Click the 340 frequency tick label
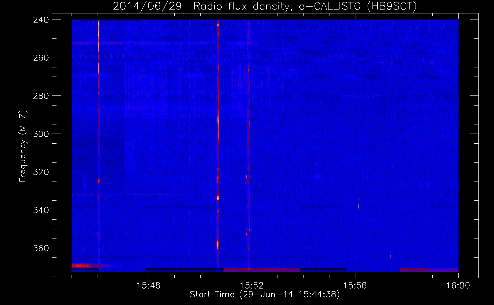The height and width of the screenshot is (305, 494). 41,210
